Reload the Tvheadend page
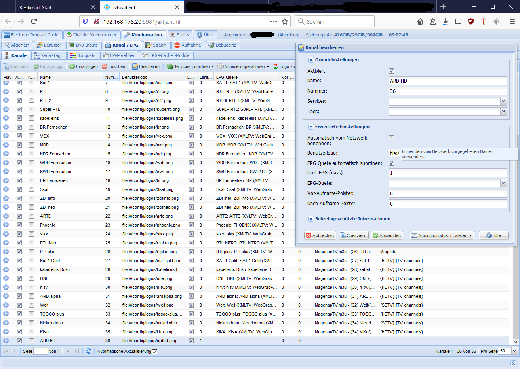Screen dimensions: 520x369 tap(34, 21)
